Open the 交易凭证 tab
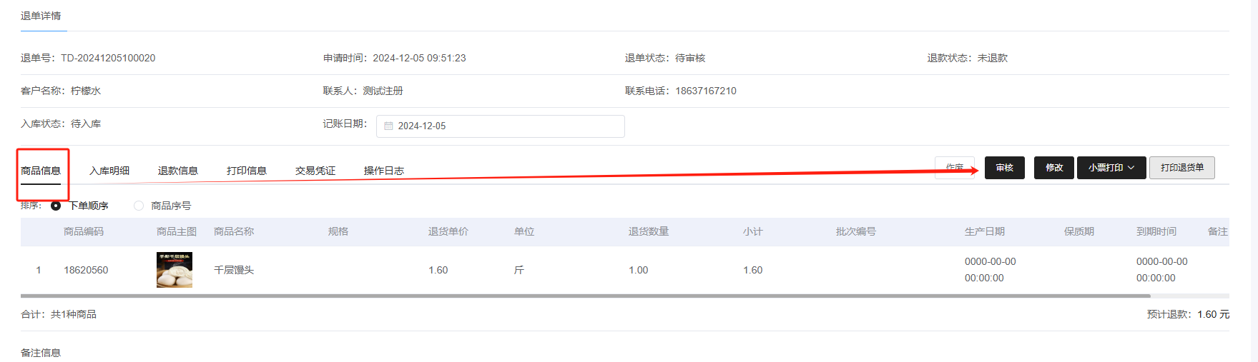The image size is (1258, 362). pyautogui.click(x=315, y=171)
